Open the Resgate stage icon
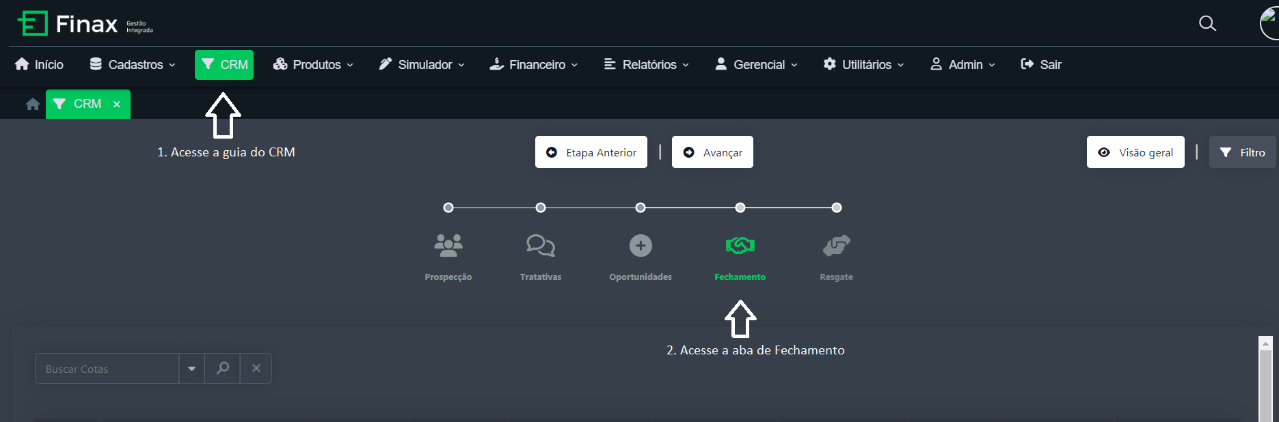Image resolution: width=1279 pixels, height=422 pixels. [x=836, y=245]
